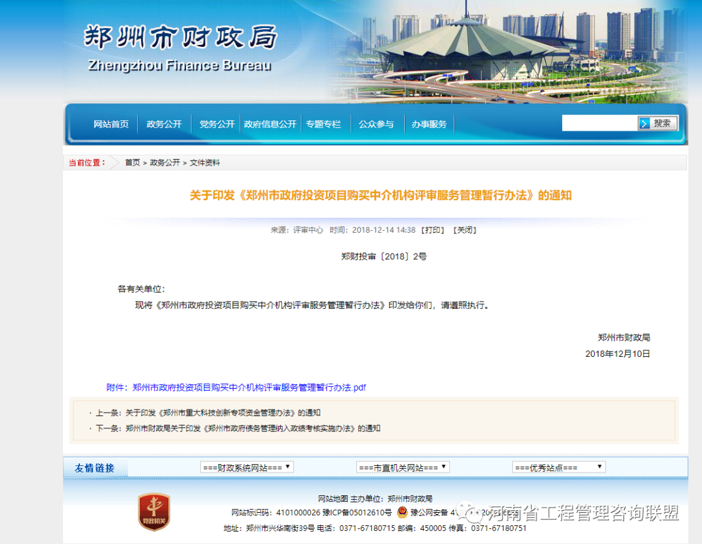Expand the 财政系统网站 dropdown
The image size is (702, 544).
(247, 467)
